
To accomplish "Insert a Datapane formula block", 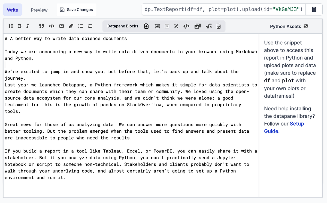I will (x=209, y=26).
